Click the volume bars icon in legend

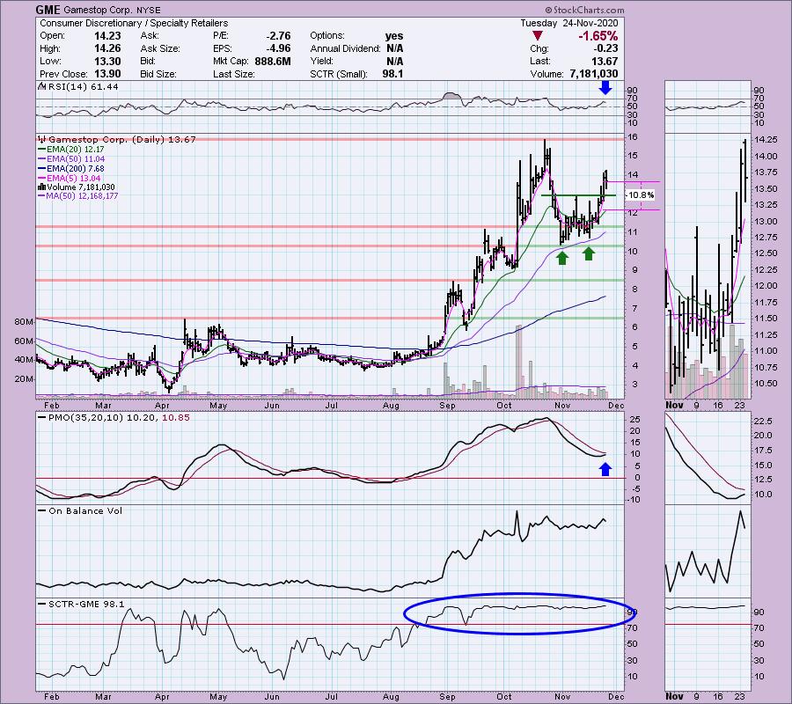(42, 187)
